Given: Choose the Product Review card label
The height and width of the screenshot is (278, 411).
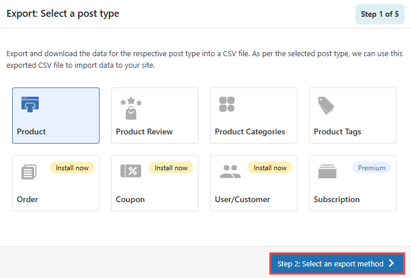Looking at the screenshot, I should click(144, 131).
